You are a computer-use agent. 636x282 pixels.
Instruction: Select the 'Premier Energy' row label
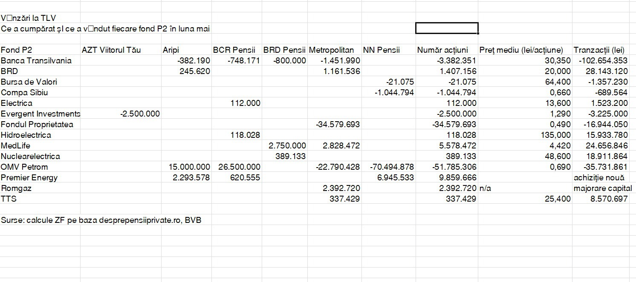pos(29,177)
